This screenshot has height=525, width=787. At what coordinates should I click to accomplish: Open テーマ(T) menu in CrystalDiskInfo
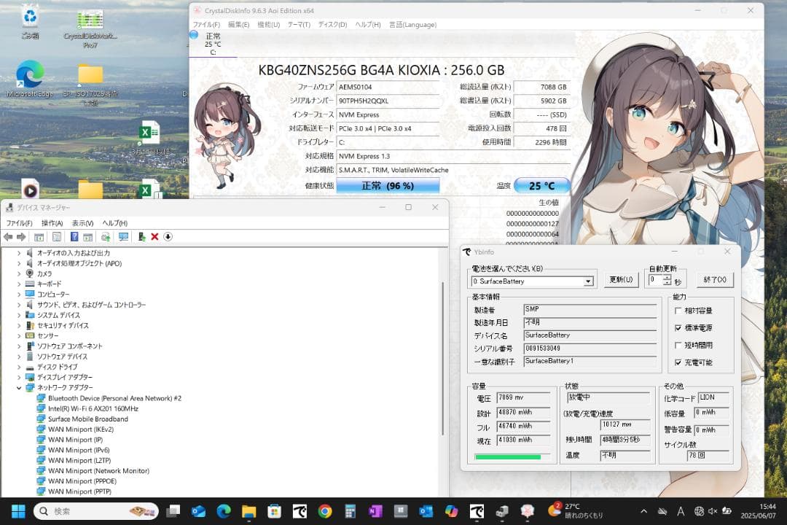point(299,25)
